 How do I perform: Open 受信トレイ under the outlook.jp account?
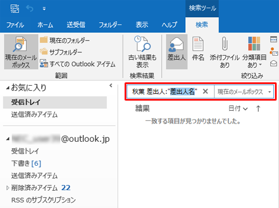[x=25, y=151]
